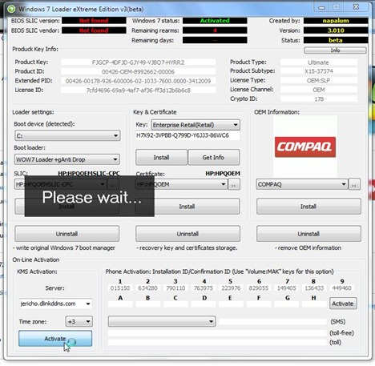Click Uninstall for key and certificates storage

(x=187, y=234)
